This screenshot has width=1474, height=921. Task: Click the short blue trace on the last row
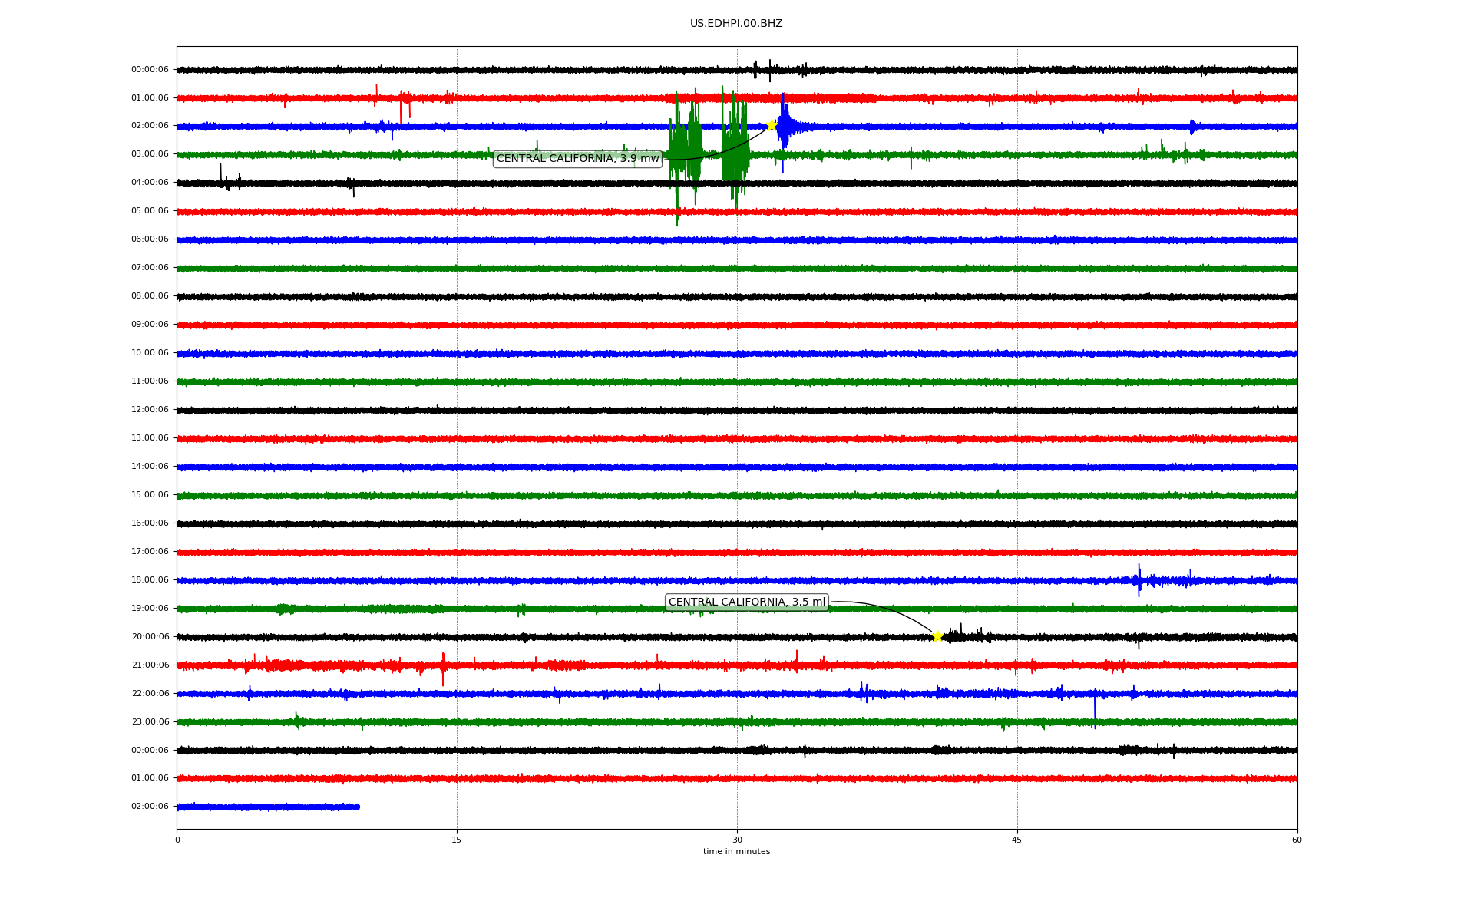pos(269,807)
